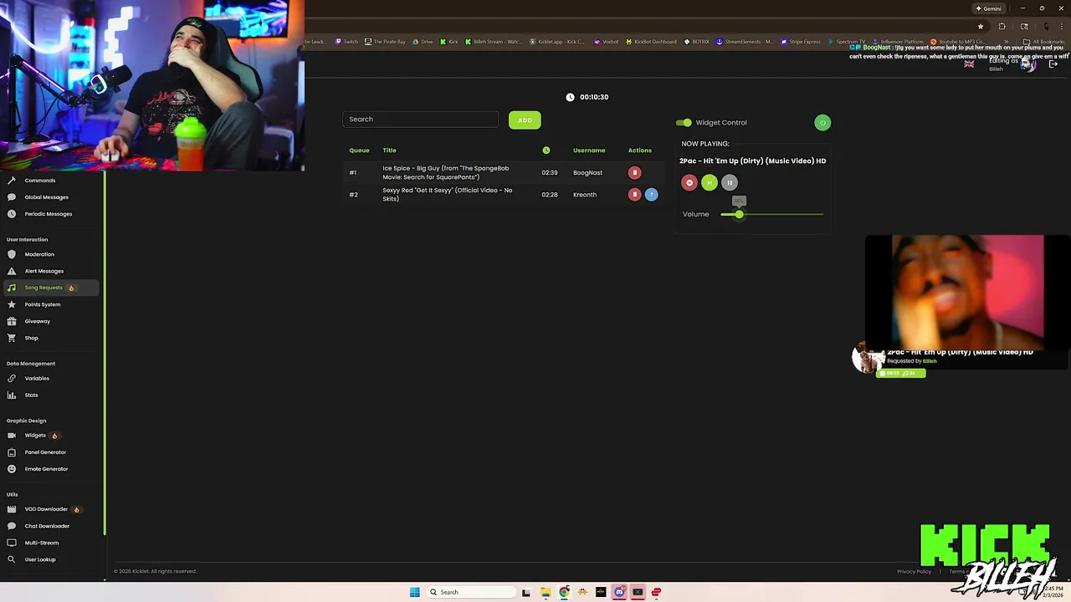Open Emote Generator
Image resolution: width=1071 pixels, height=602 pixels.
coord(46,469)
